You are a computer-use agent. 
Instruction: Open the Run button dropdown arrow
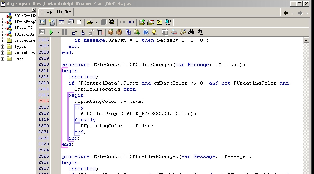pyautogui.click(x=58, y=32)
